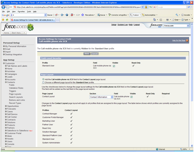Open the Help for this Page link
This screenshot has width=194, height=152.
(x=179, y=41)
